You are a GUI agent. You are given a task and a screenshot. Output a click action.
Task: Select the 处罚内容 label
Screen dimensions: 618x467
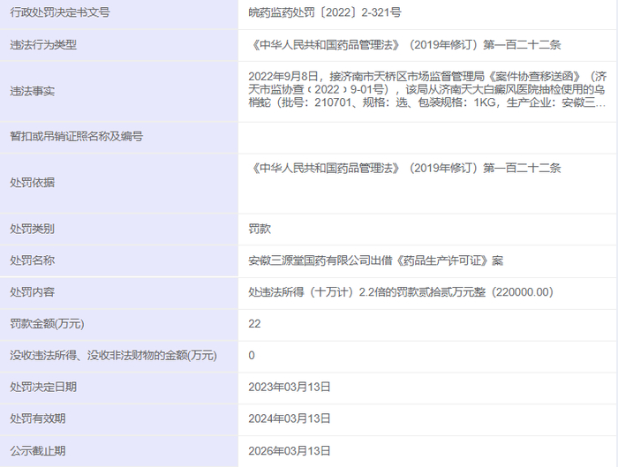tap(33, 292)
